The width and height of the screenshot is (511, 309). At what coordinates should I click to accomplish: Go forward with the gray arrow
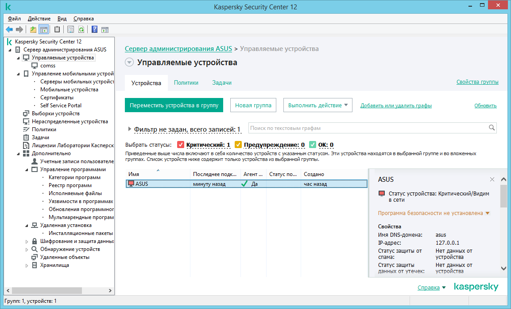pyautogui.click(x=19, y=30)
